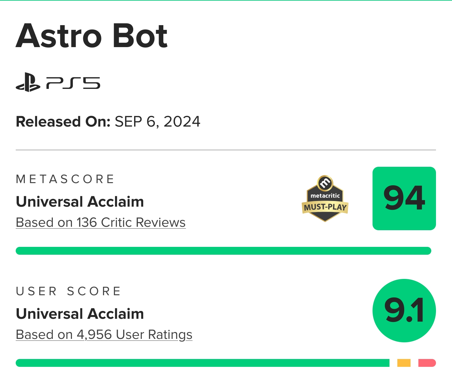This screenshot has width=452, height=386.
Task: Click the PS5 platform wordmark
Action: [73, 83]
